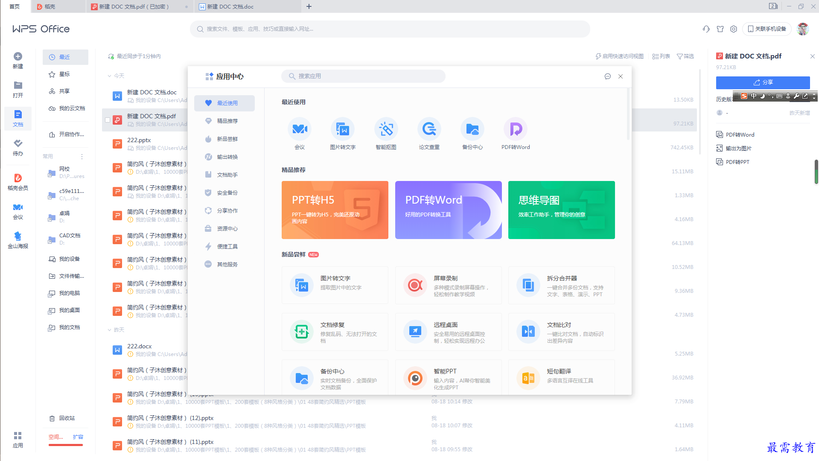Click 输出为图片 in right panel
The width and height of the screenshot is (819, 461).
(734, 149)
